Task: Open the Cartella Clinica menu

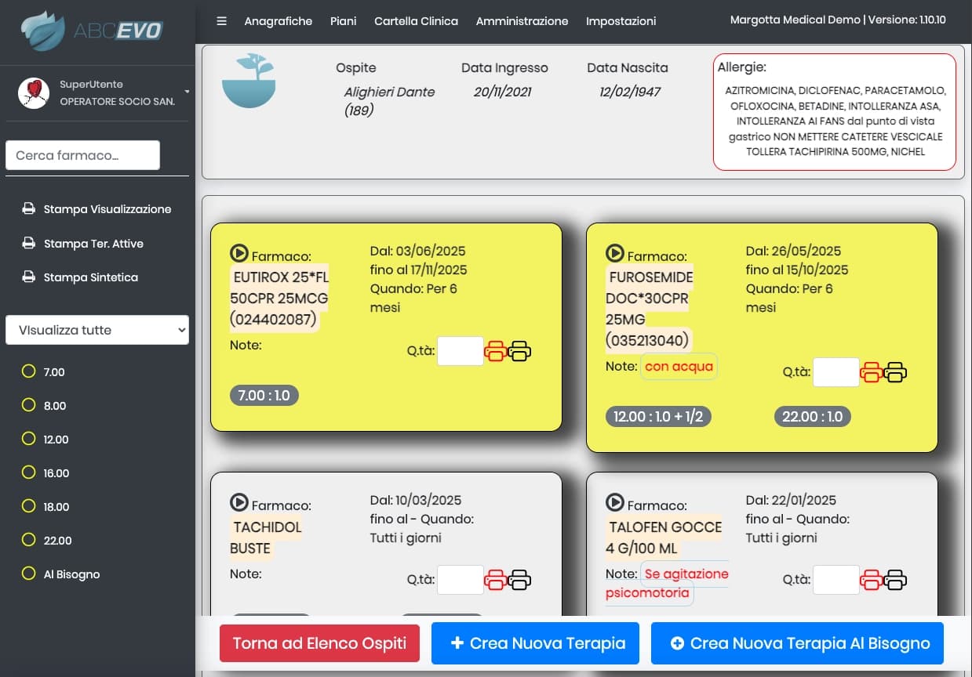Action: point(416,21)
